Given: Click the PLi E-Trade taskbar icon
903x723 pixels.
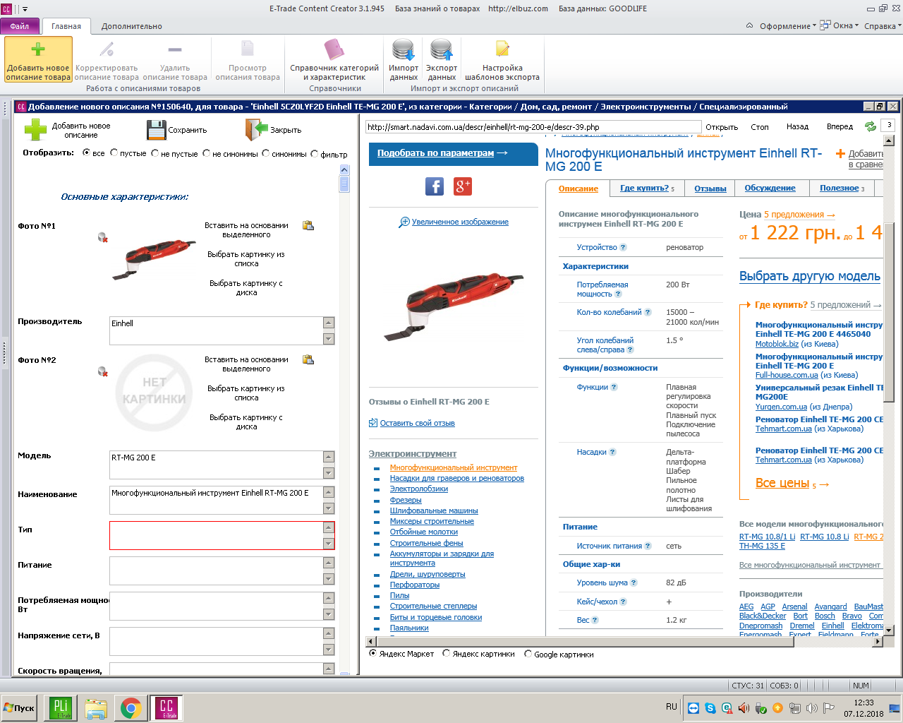Looking at the screenshot, I should 61,707.
